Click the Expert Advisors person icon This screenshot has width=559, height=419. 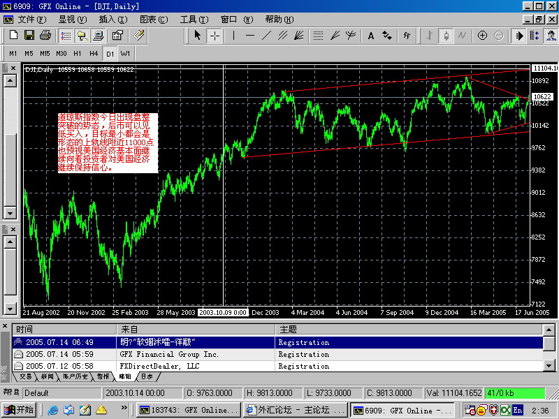pyautogui.click(x=551, y=36)
